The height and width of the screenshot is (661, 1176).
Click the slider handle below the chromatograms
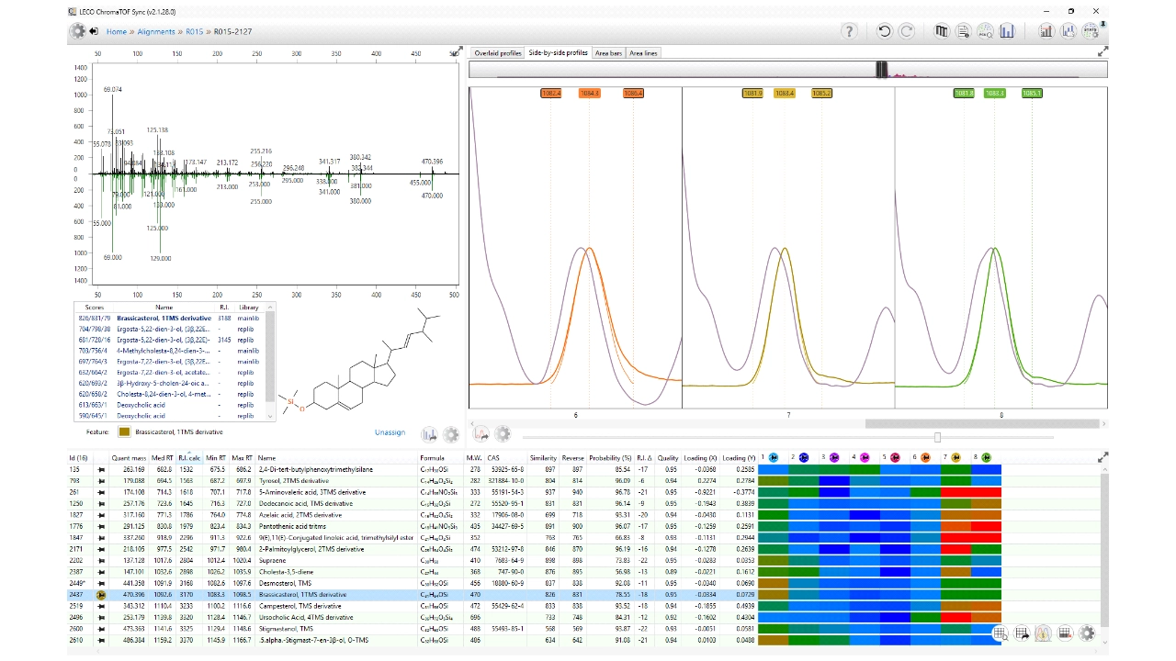937,437
